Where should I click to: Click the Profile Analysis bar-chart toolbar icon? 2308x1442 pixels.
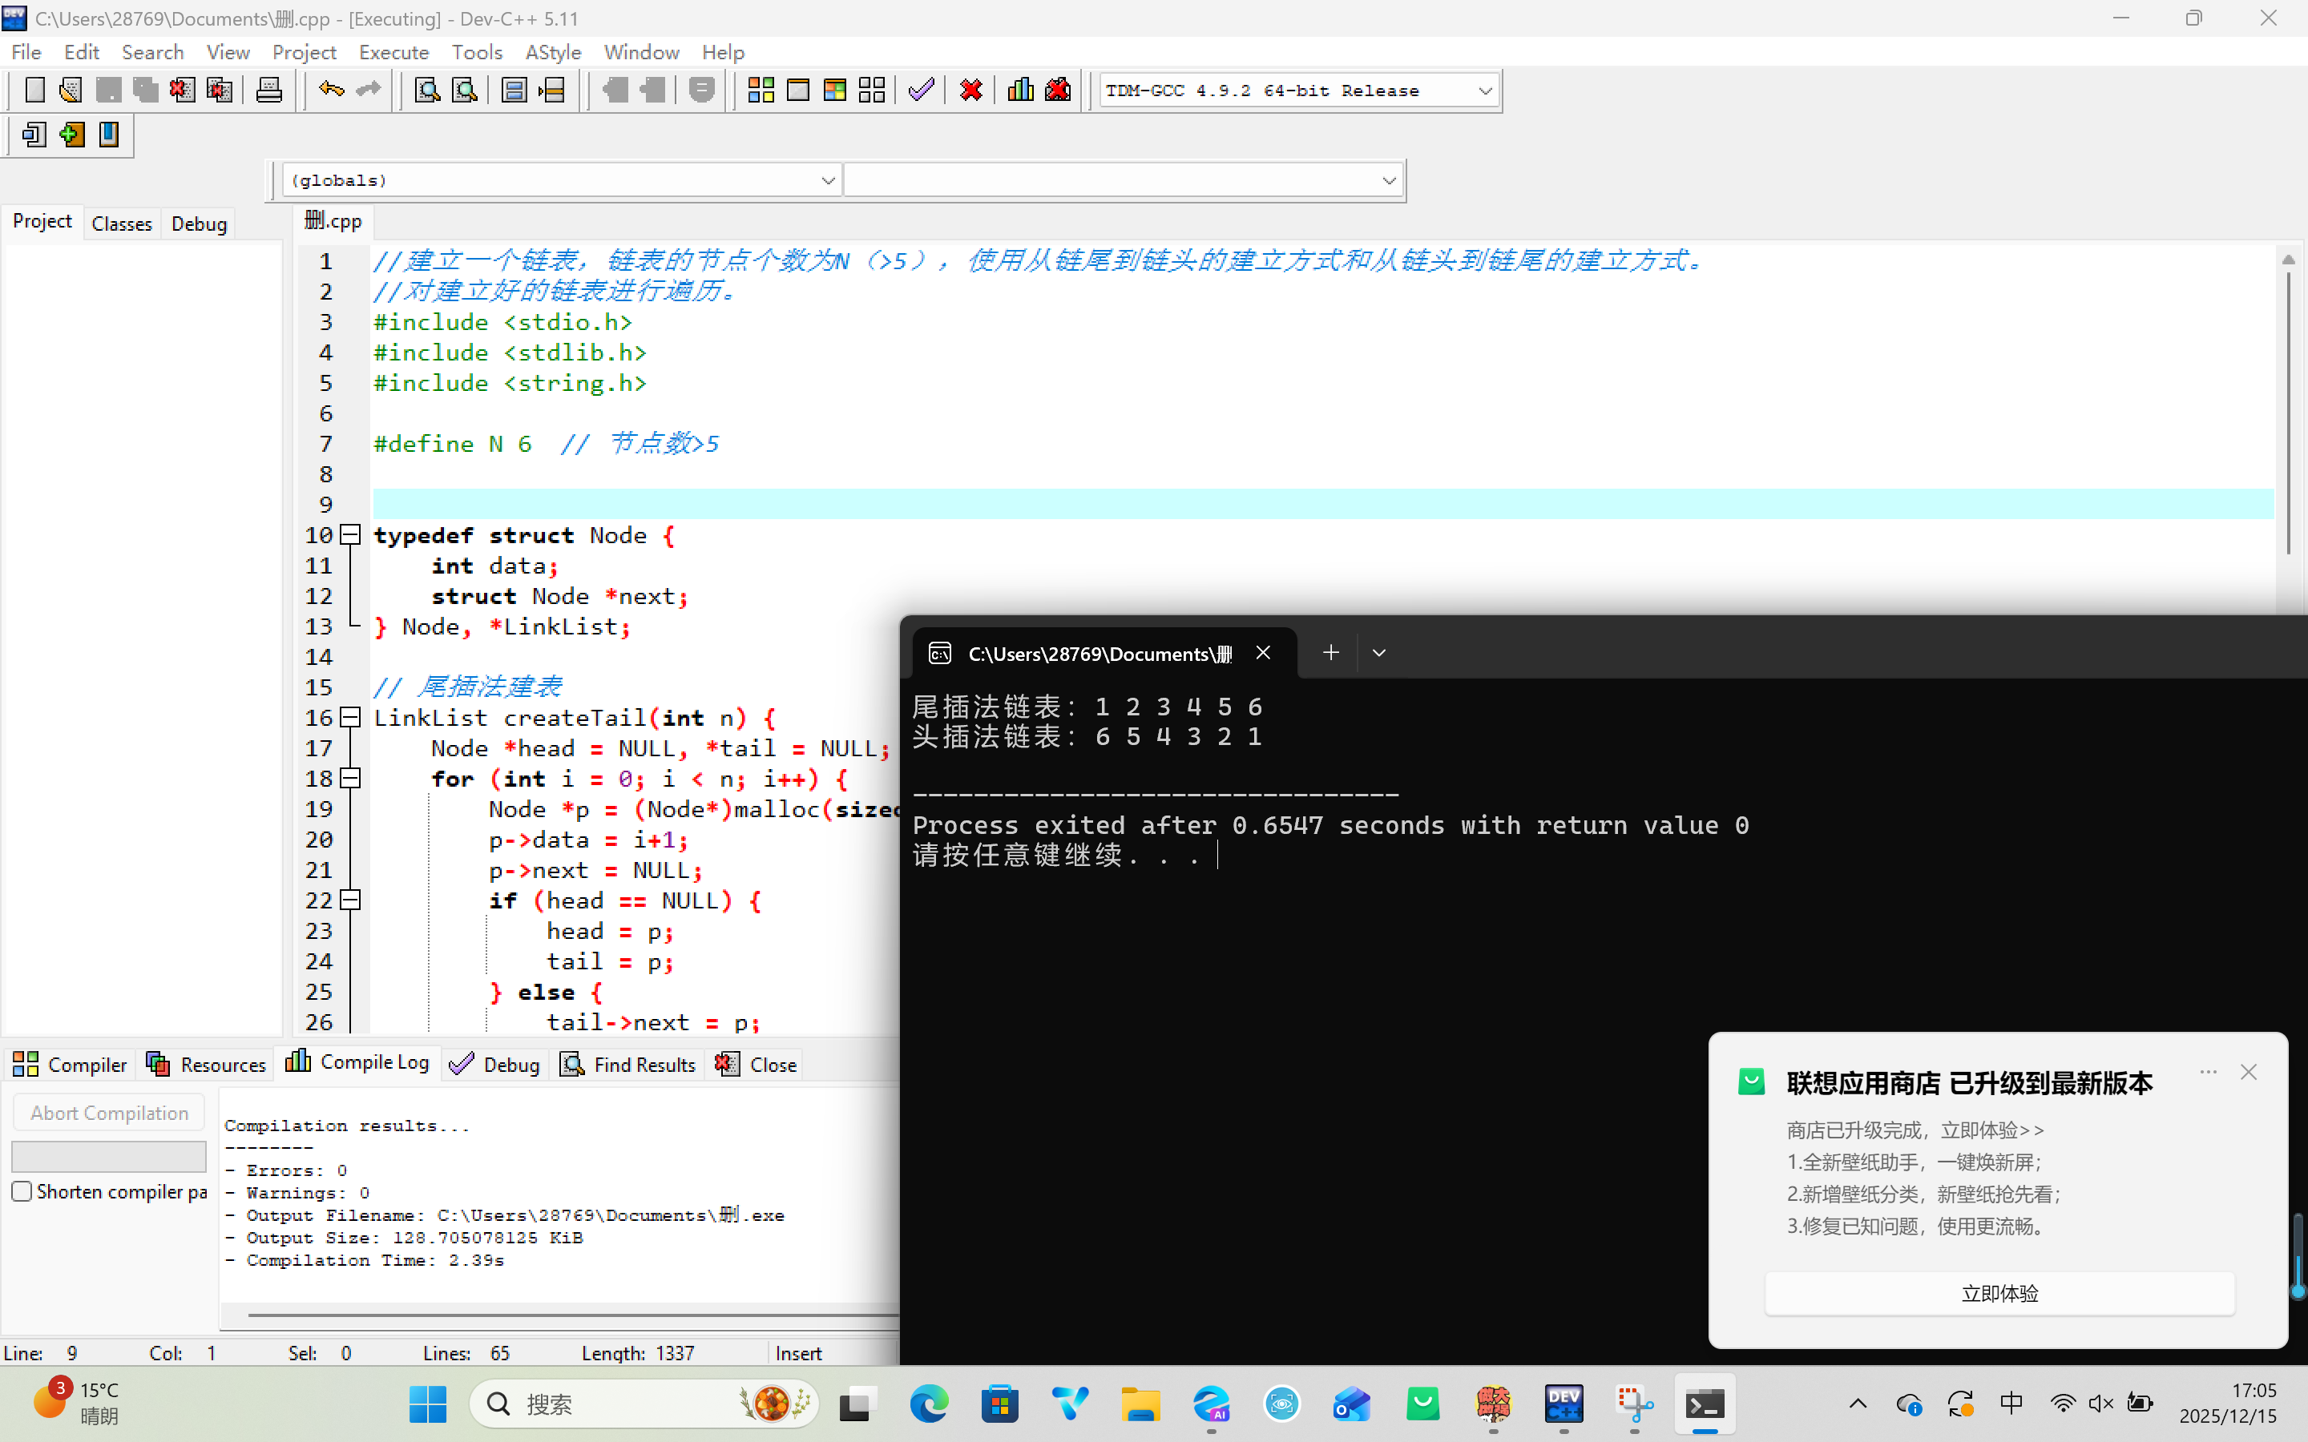[x=1019, y=91]
